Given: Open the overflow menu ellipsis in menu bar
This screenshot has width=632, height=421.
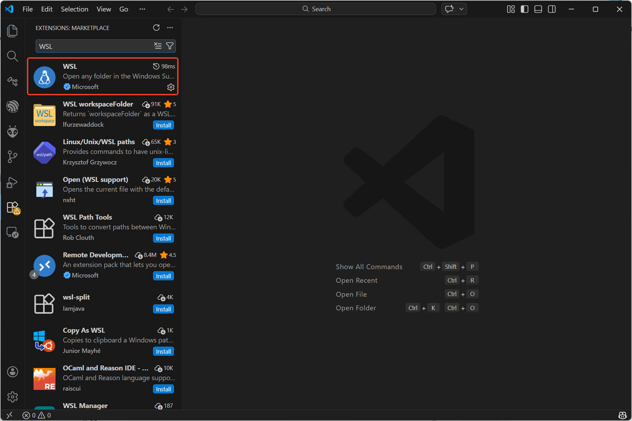Looking at the screenshot, I should pos(142,9).
